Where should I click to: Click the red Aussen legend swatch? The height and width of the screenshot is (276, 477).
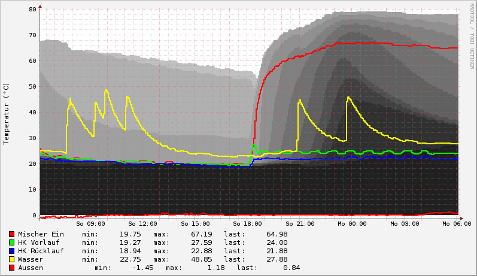point(11,268)
